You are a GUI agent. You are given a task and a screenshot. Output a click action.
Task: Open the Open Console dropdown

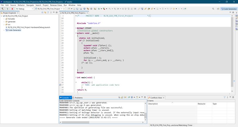click(139, 97)
